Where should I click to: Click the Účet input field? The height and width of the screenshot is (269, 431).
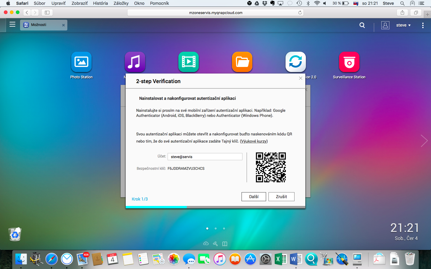(205, 157)
